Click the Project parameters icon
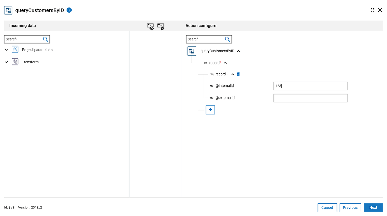 tap(15, 49)
